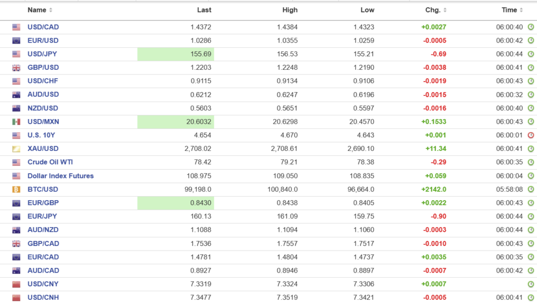This screenshot has height=303, width=537.
Task: Click the green clock icon in EUR/JPY row
Action: pyautogui.click(x=530, y=217)
